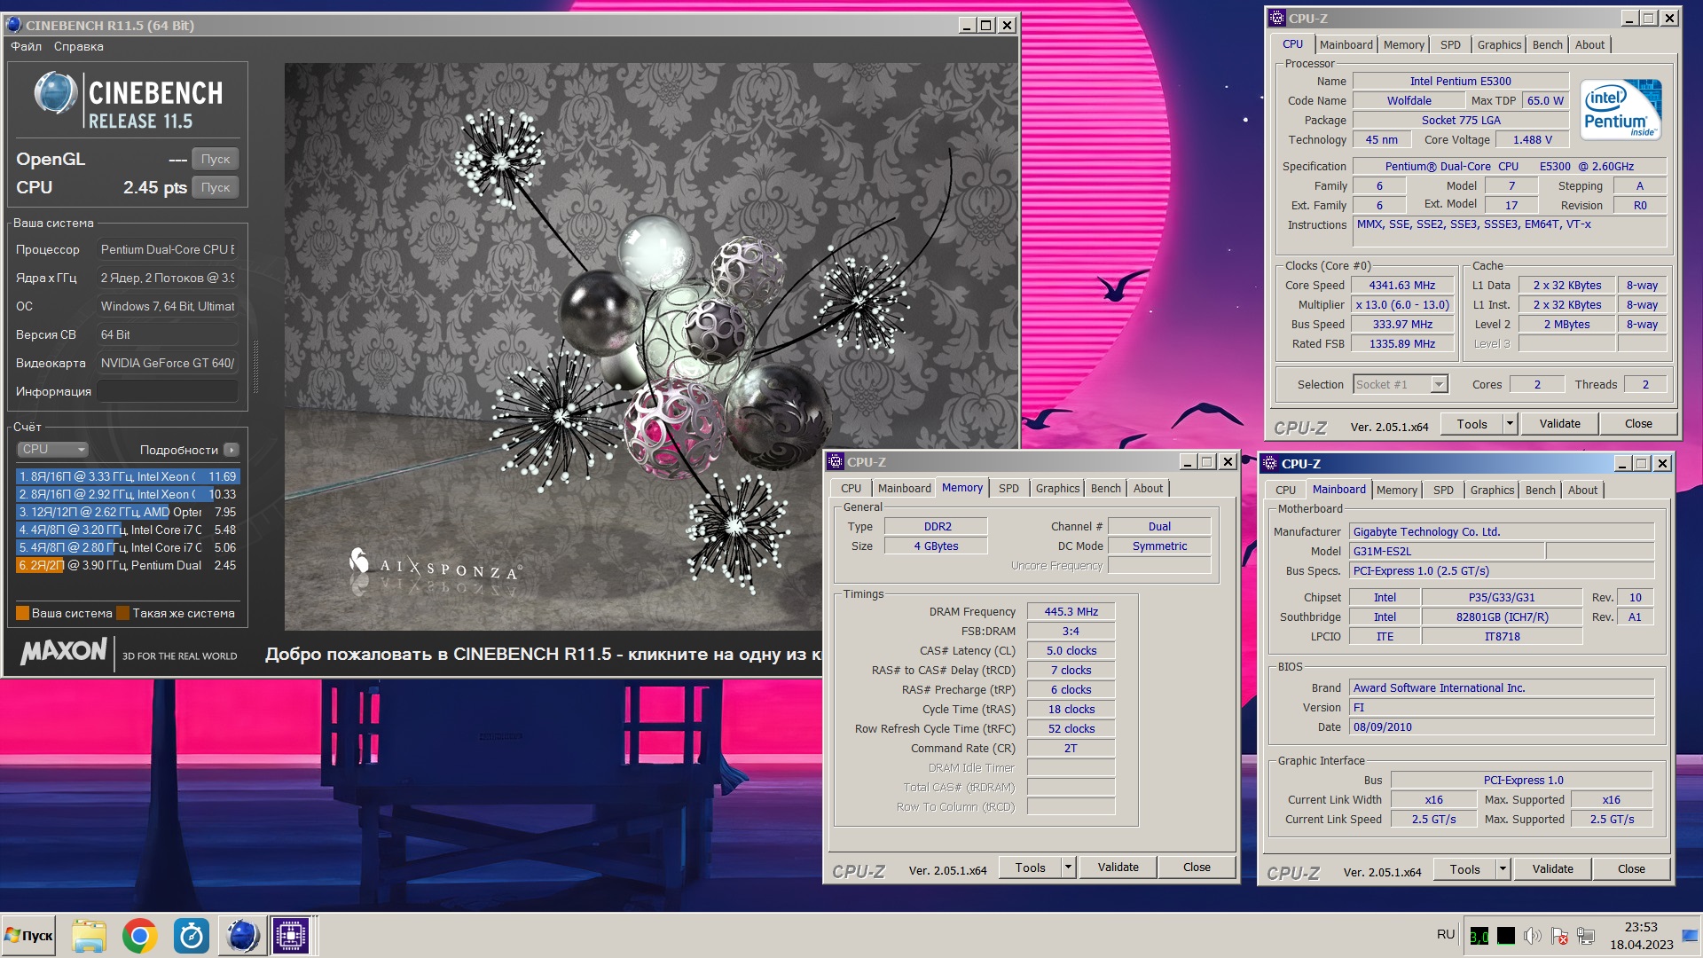Select ranking row 4 Intel Core i7 5.48
The width and height of the screenshot is (1703, 958).
pyautogui.click(x=127, y=530)
